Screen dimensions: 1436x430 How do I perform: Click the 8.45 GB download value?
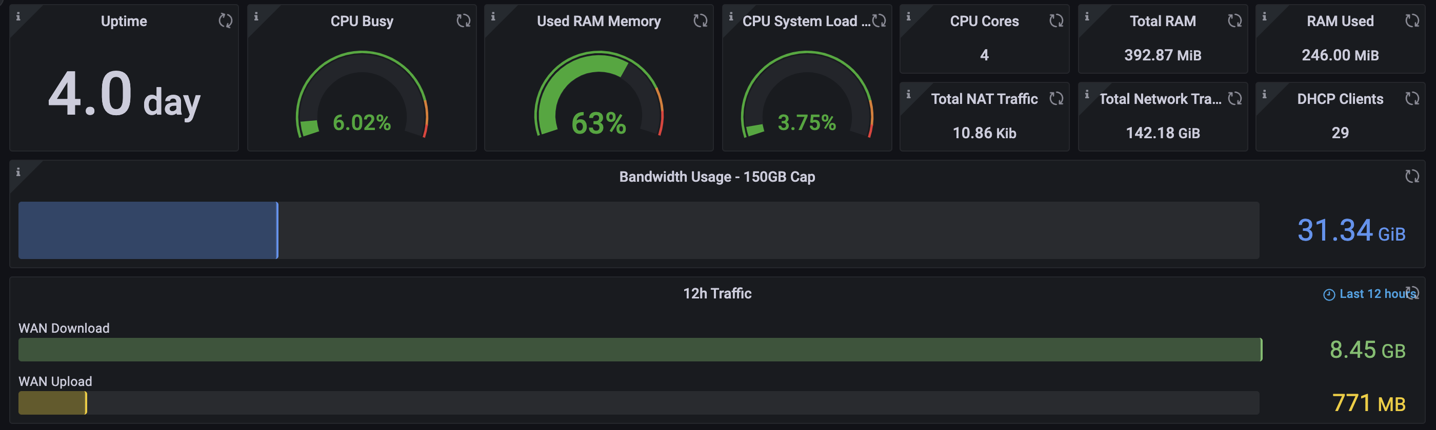(x=1367, y=350)
